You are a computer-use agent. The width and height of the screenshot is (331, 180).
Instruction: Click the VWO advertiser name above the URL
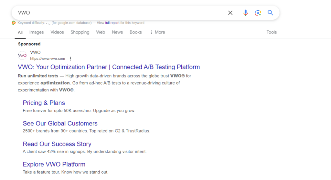coord(35,52)
